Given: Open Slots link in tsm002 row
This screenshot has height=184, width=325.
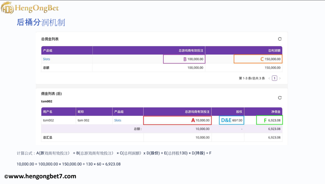Looking at the screenshot, I should (x=118, y=120).
